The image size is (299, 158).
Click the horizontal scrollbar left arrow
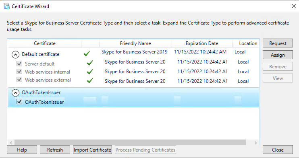coord(11,143)
